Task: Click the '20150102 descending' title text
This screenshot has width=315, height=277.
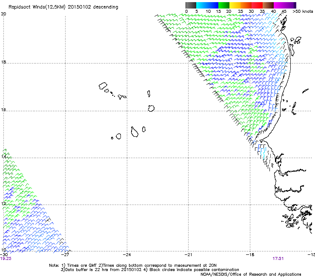Action: 93,7
